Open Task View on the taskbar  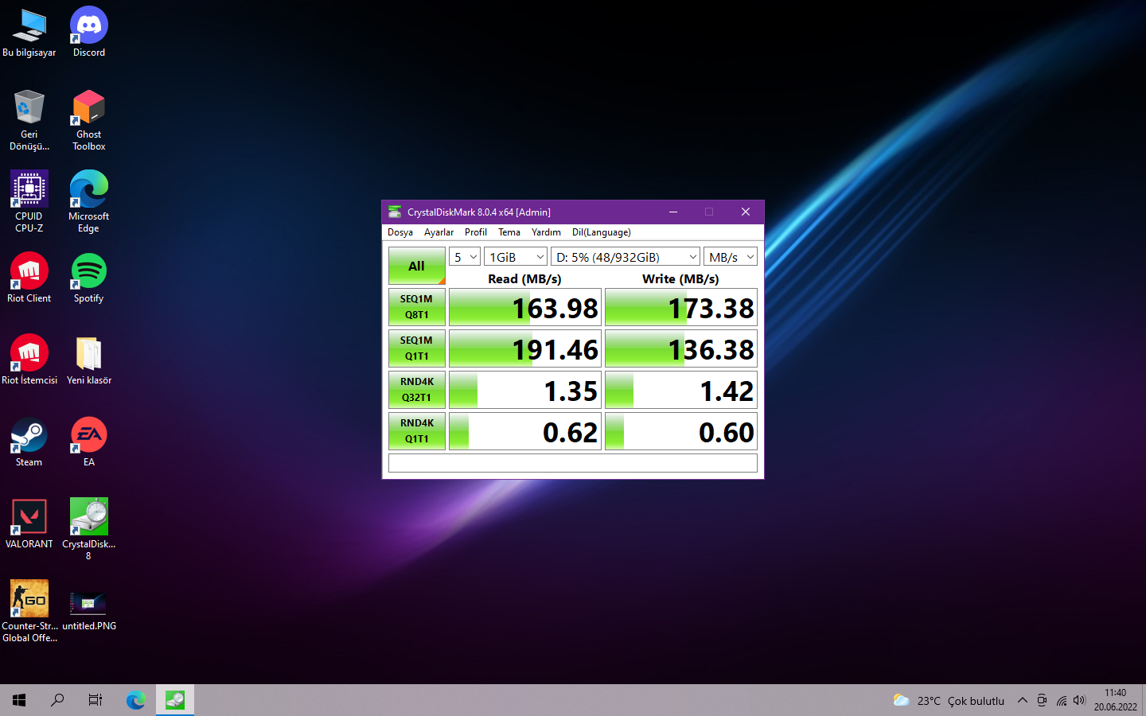pyautogui.click(x=95, y=700)
